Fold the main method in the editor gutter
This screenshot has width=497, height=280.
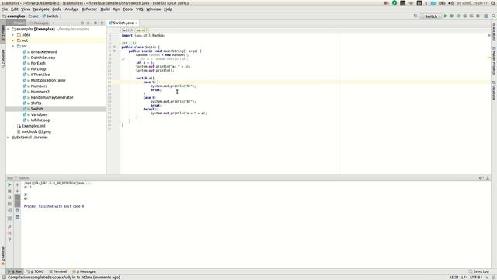[x=115, y=51]
